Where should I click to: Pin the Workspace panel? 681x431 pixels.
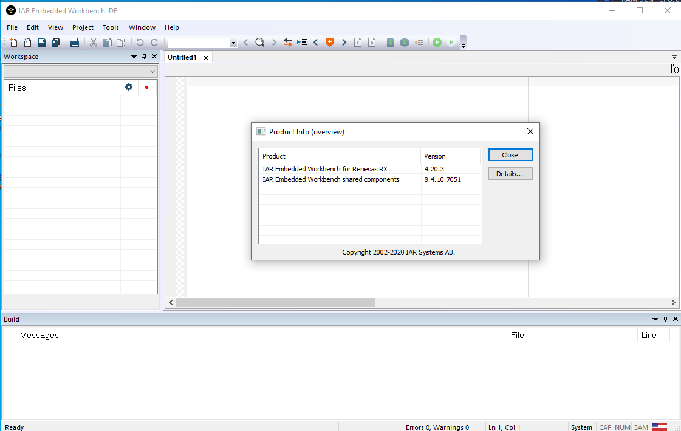click(x=144, y=57)
